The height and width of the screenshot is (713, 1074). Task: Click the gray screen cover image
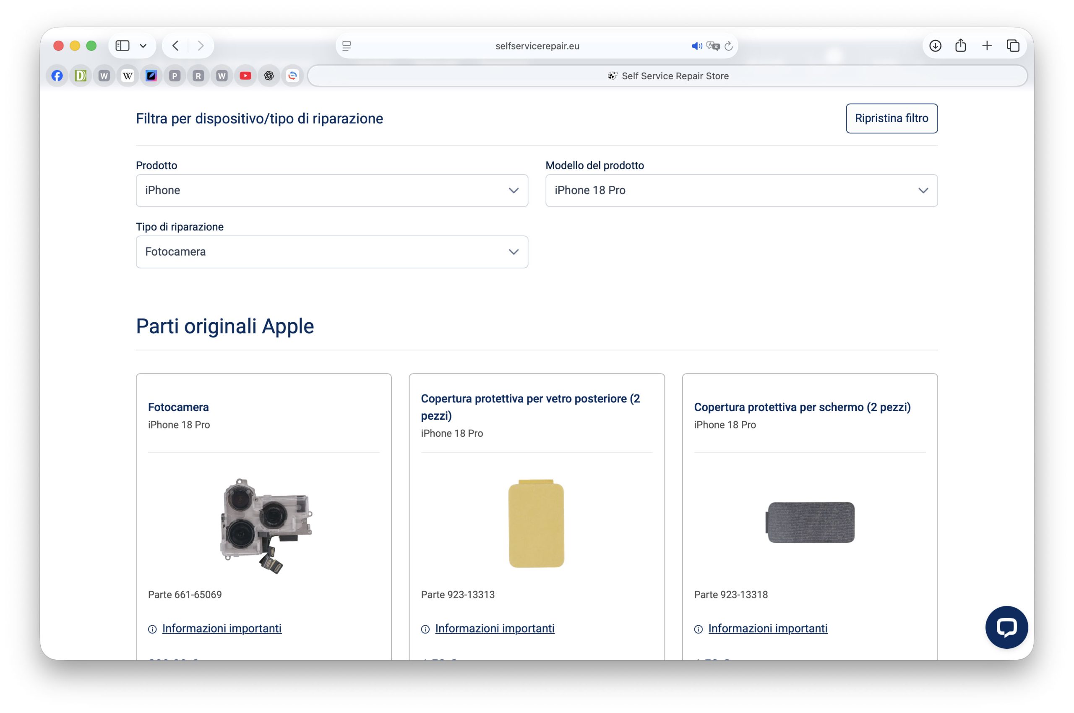810,522
